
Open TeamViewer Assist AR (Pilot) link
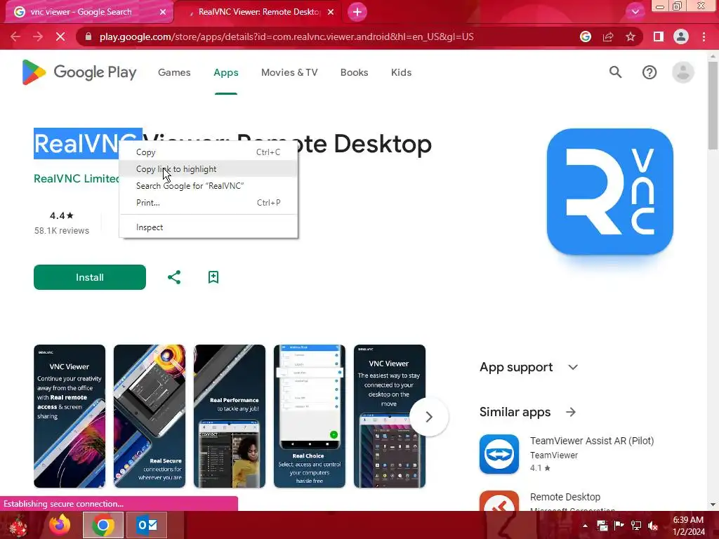click(592, 441)
